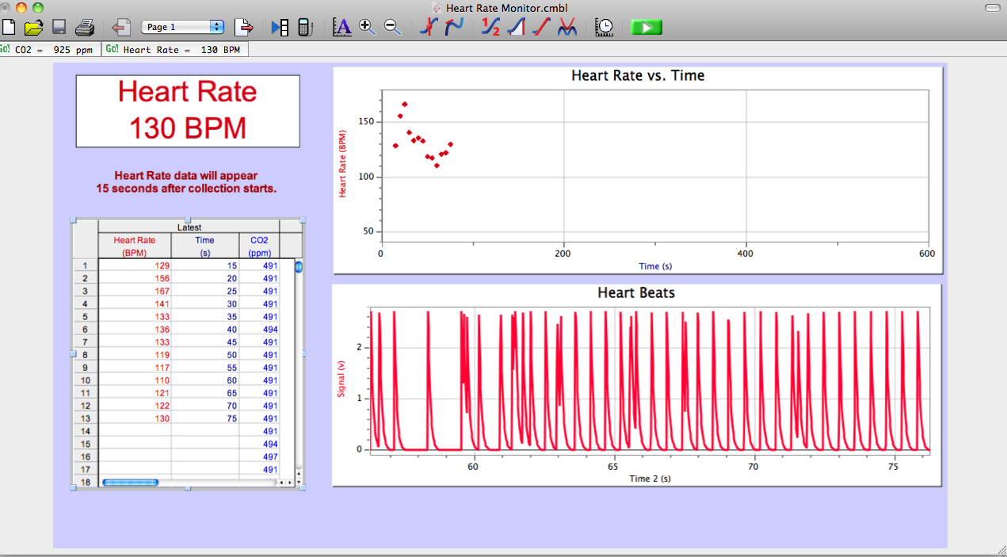Click Time cell value 75 in row 13

204,418
